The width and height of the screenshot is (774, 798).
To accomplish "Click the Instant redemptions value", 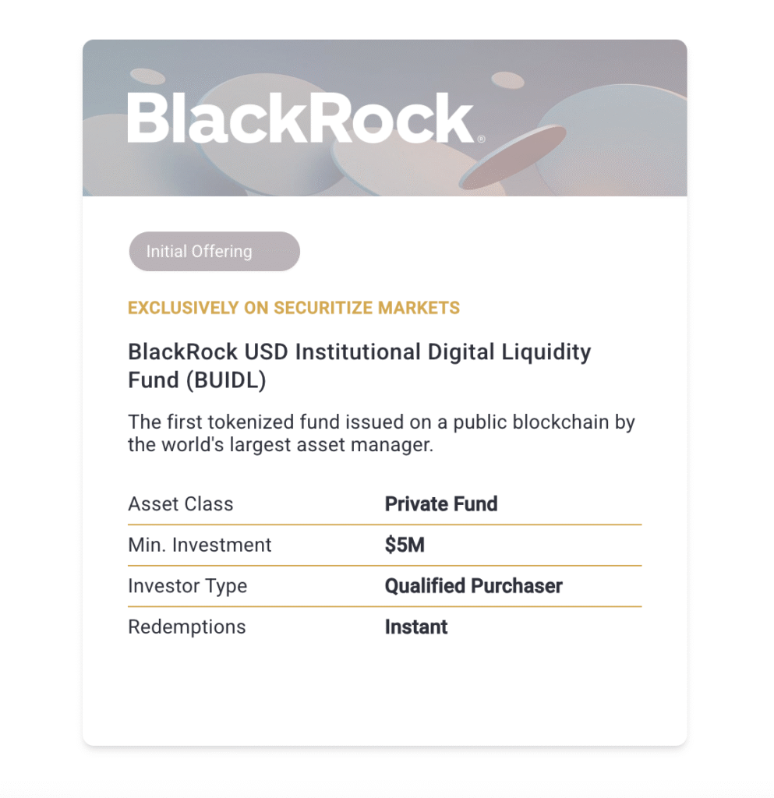I will click(x=416, y=627).
